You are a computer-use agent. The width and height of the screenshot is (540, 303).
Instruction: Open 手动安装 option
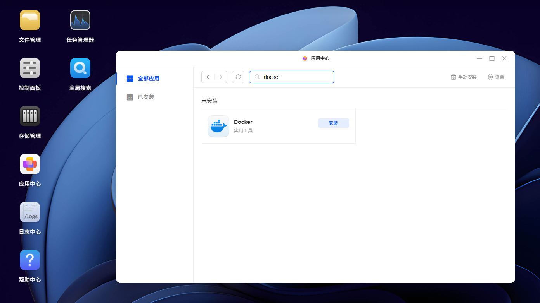[x=464, y=77]
